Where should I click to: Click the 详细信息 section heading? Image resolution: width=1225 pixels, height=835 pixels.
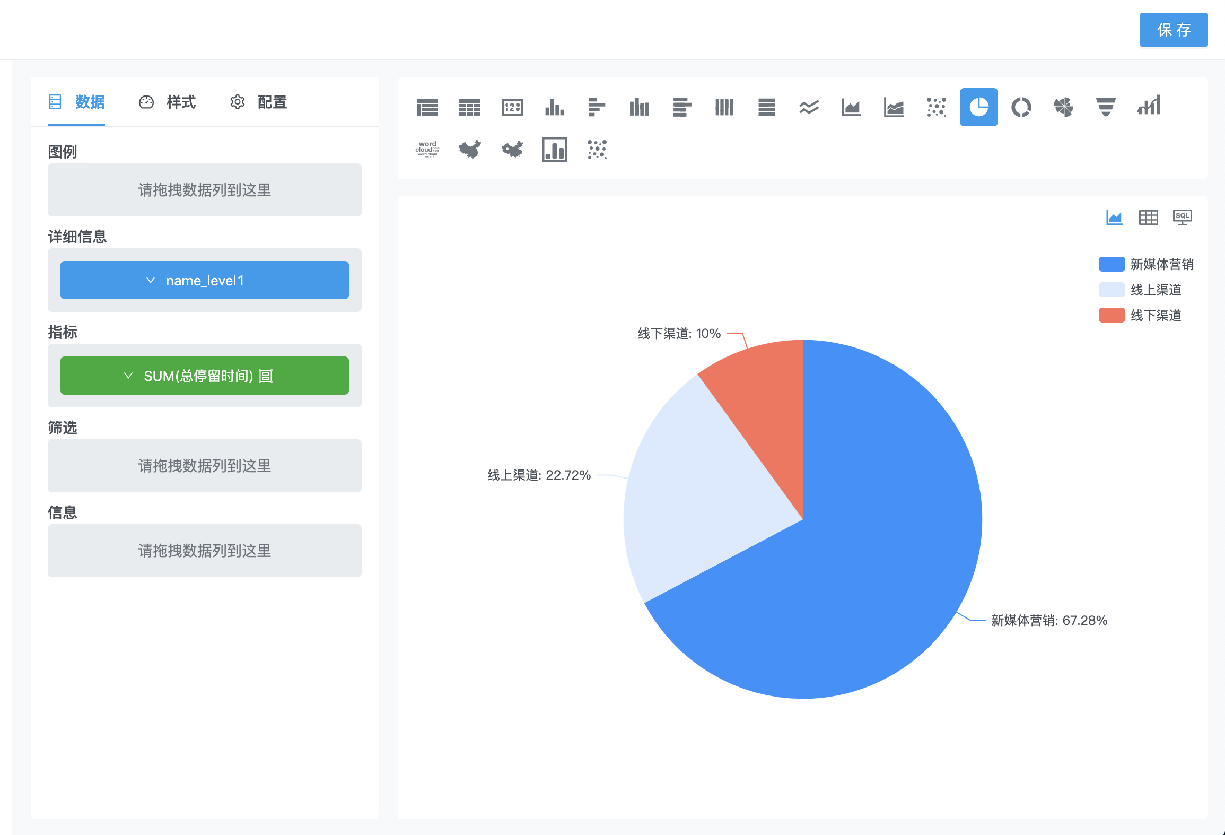pos(77,237)
